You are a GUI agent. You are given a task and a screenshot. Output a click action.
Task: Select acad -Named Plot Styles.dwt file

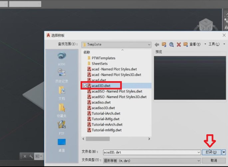click(x=112, y=69)
